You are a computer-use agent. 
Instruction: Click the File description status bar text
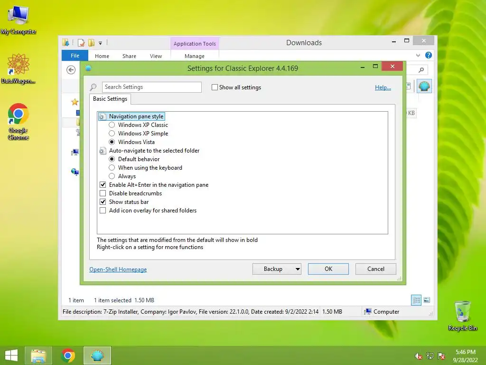pos(190,312)
